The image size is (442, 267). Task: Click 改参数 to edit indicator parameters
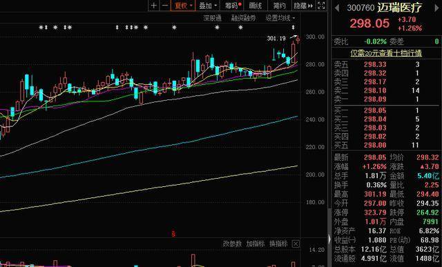pos(232,244)
